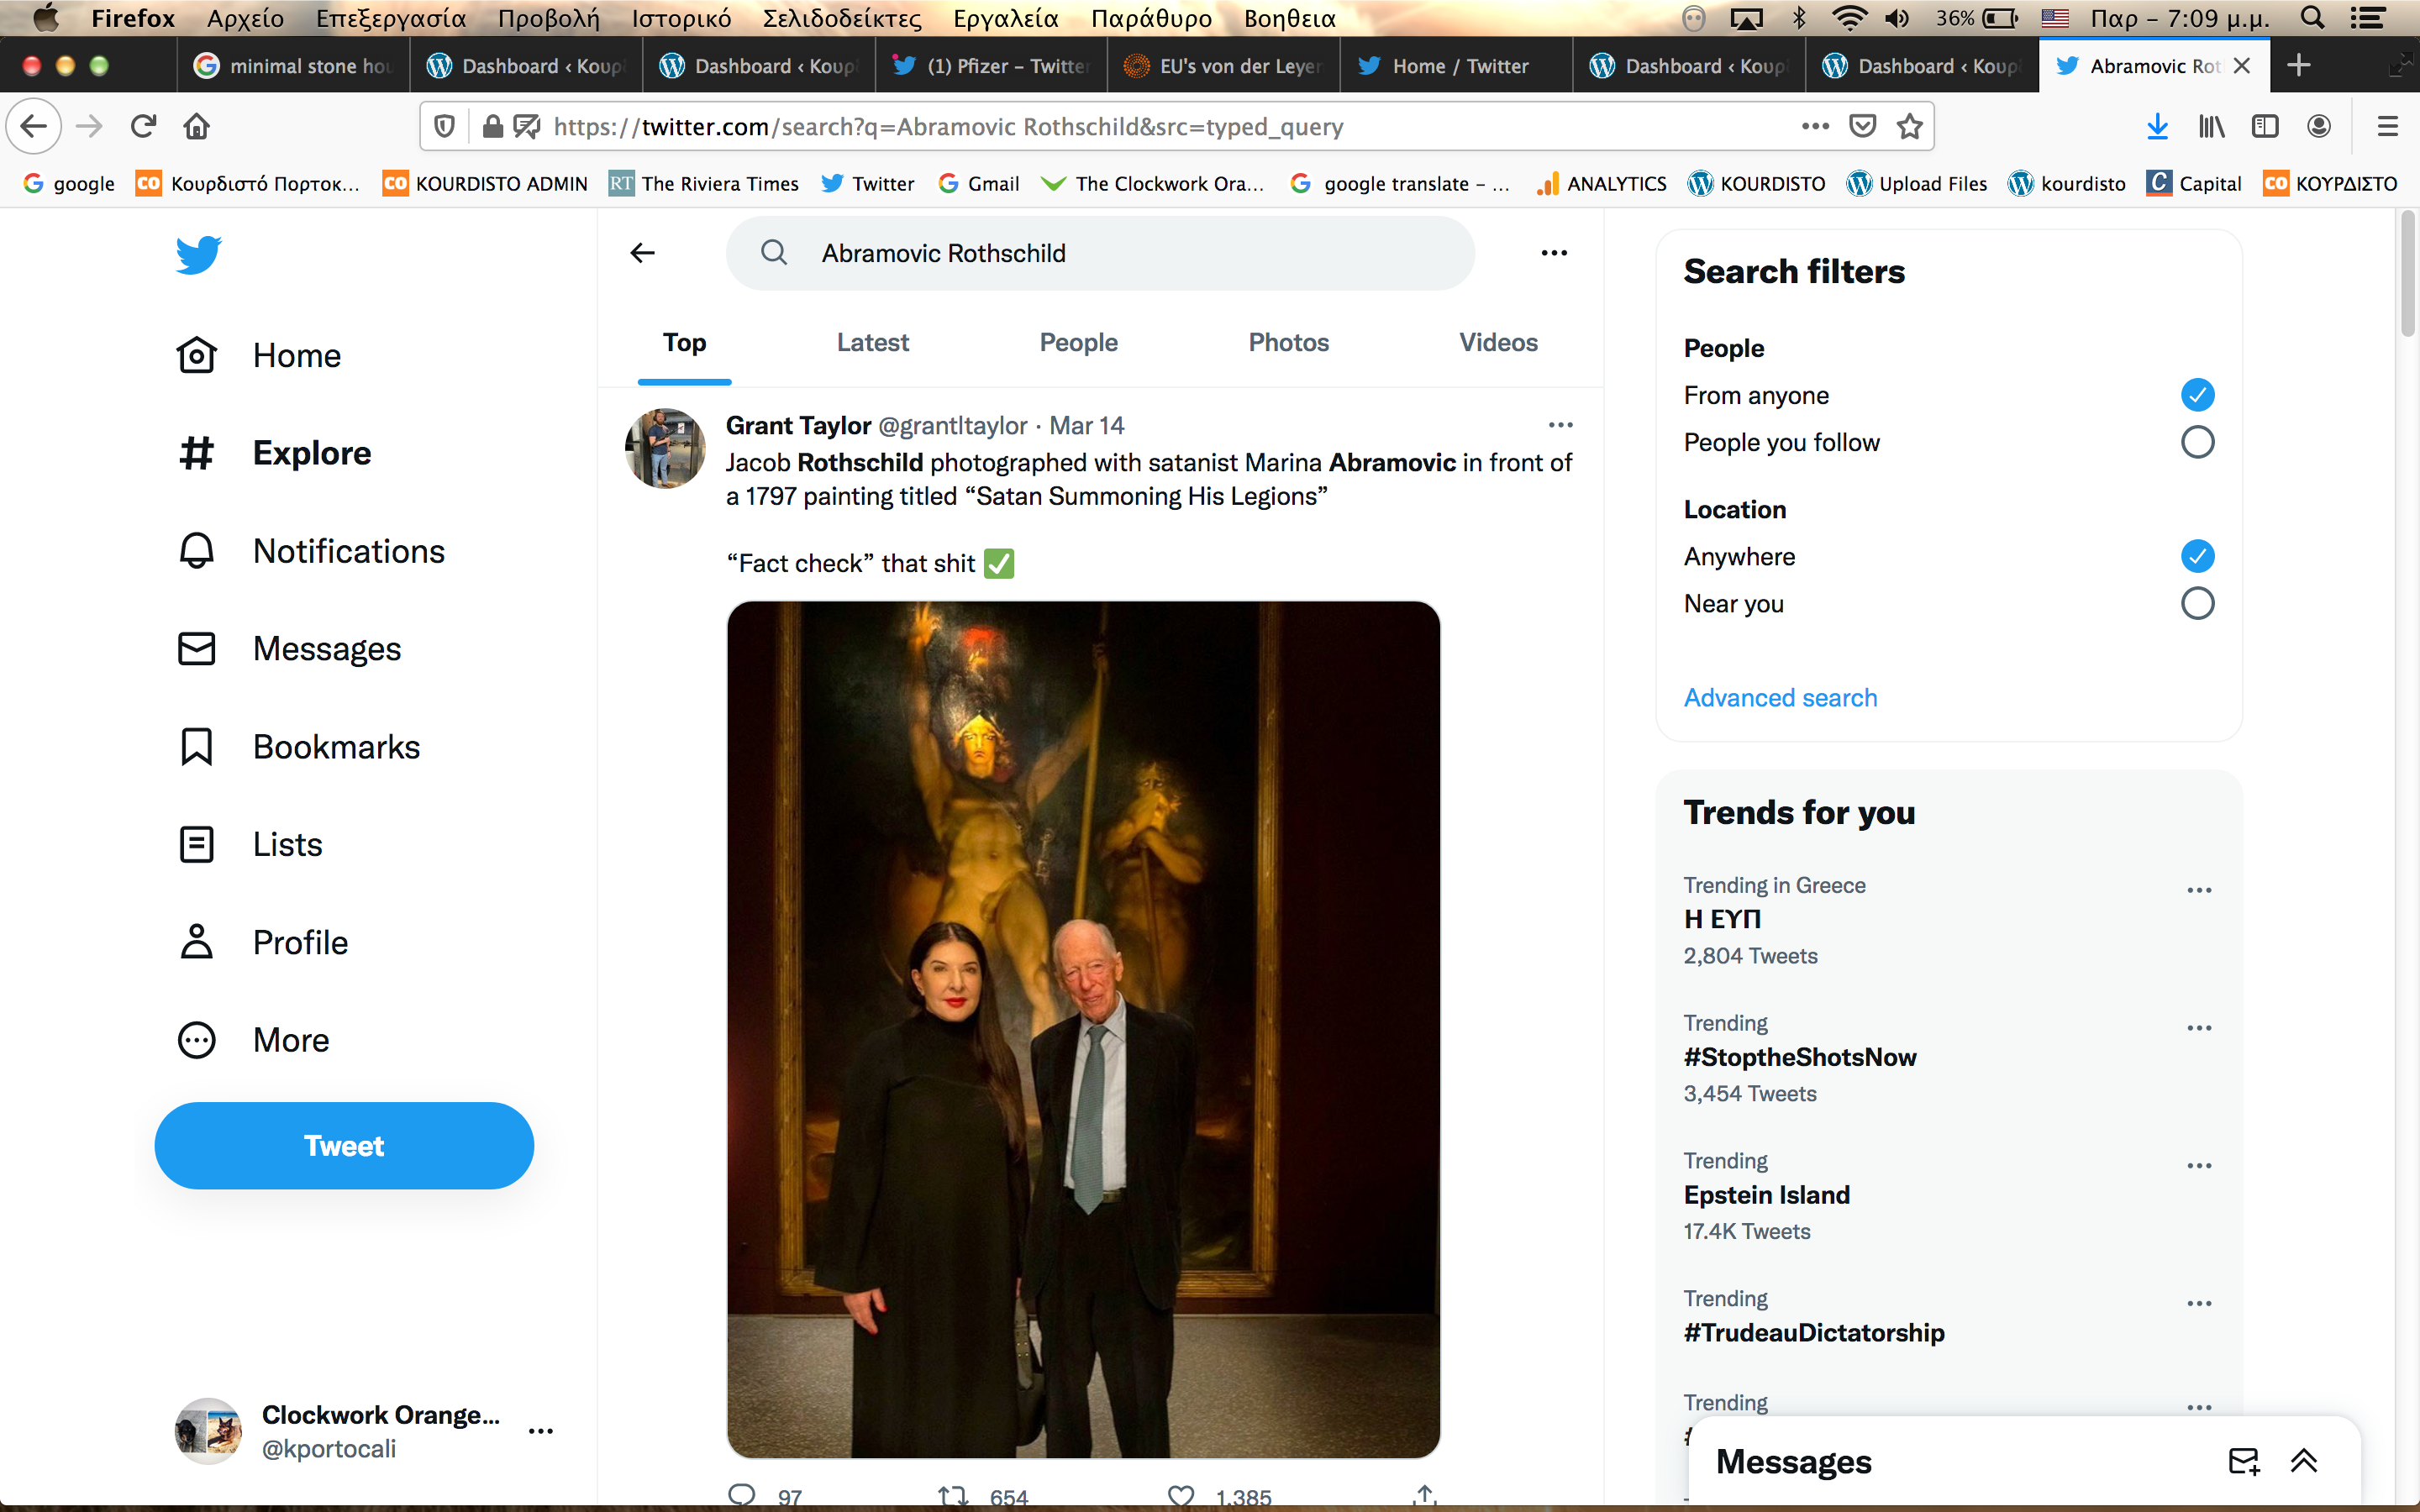Viewport: 2420px width, 1512px height.
Task: Open Lists from the sidebar
Action: [249, 844]
